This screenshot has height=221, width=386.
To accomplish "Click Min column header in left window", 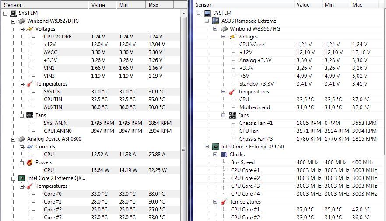I will 131,5.
